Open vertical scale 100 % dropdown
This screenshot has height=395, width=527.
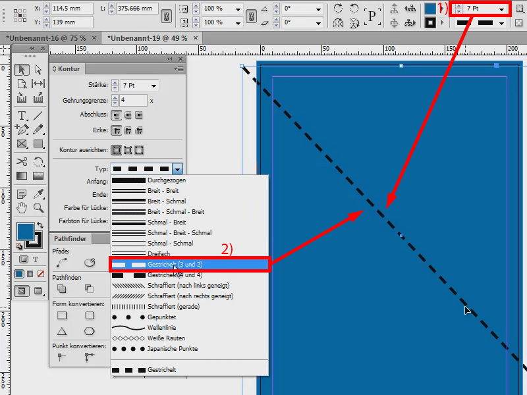[238, 23]
